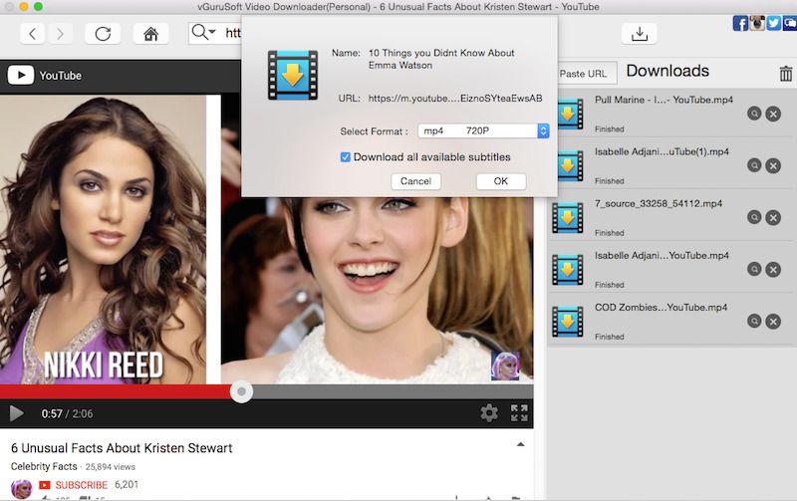Screen dimensions: 797x501
Task: Expand the video description triangle
Action: pos(520,444)
